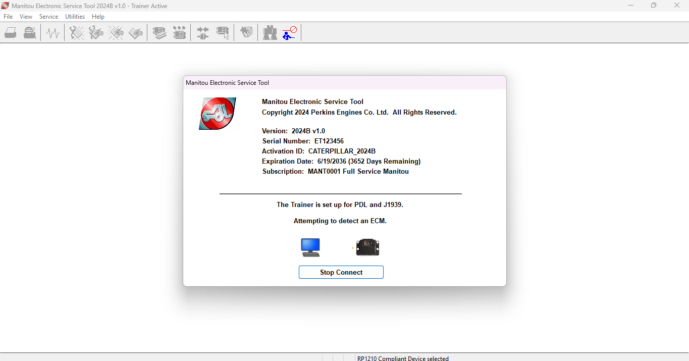Click the Stop Connect button
Viewport: 689px width, 361px height.
(341, 272)
